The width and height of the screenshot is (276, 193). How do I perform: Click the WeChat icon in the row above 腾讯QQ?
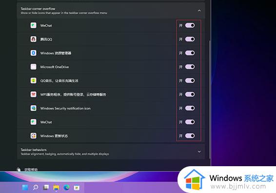point(34,25)
